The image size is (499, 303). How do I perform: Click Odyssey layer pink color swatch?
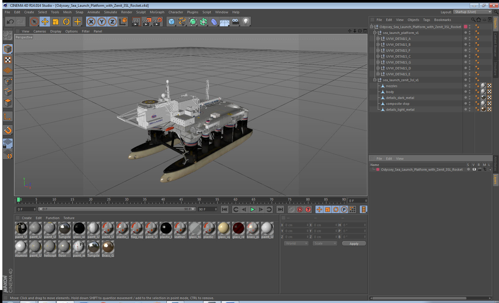click(378, 170)
